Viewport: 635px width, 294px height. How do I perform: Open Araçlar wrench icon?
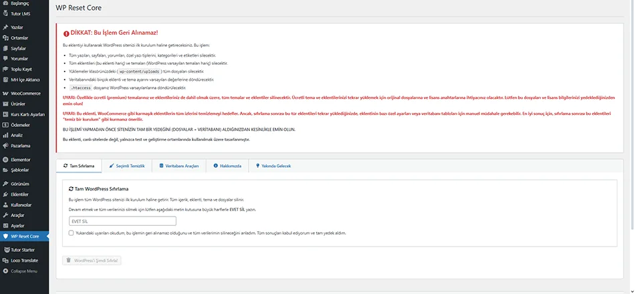click(x=5, y=215)
